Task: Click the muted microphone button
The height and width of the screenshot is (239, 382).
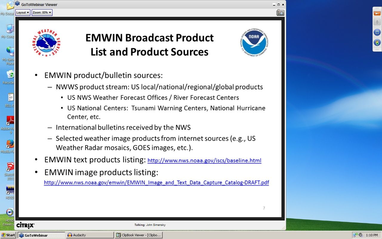Action: (377, 22)
